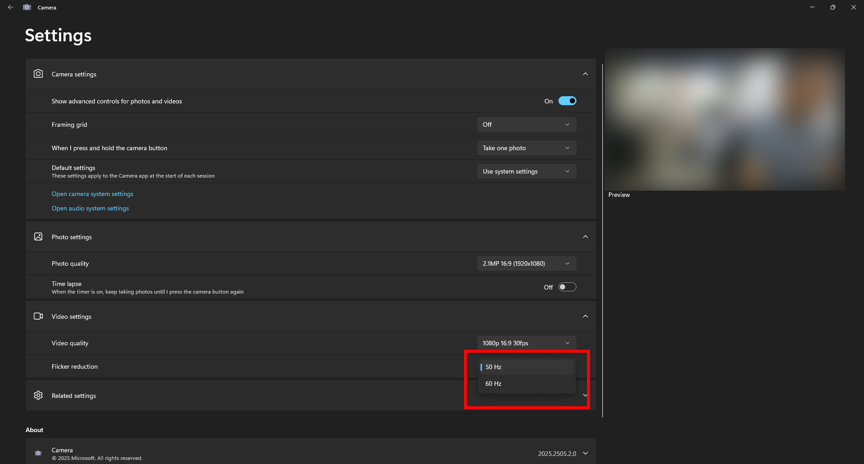Click the Video settings camcorder icon
Screen dimensions: 864x464
coord(38,316)
